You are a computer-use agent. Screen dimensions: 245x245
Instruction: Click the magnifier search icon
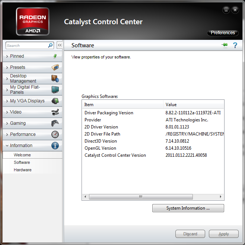(x=50, y=45)
